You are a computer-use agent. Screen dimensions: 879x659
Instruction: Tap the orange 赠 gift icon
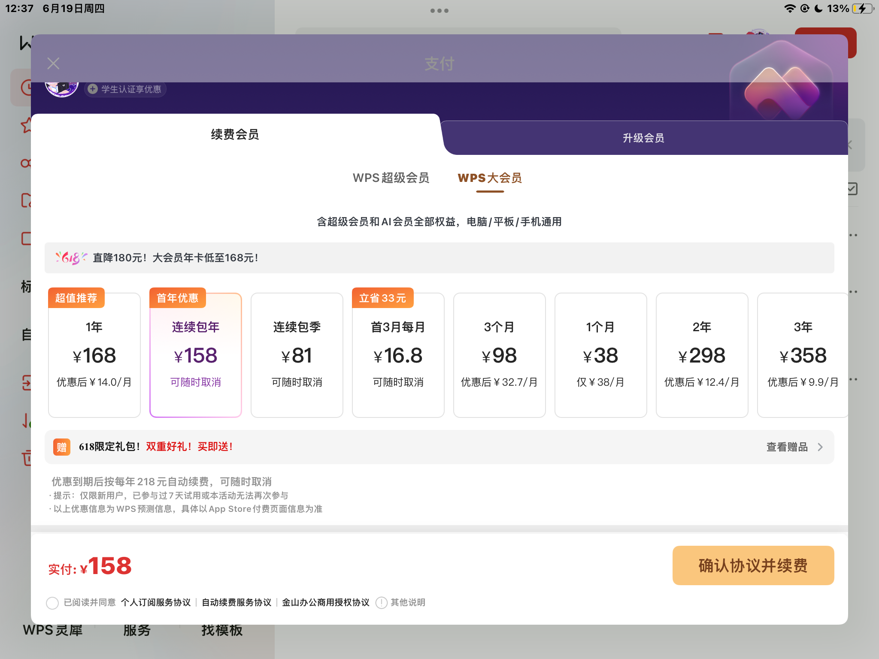62,447
